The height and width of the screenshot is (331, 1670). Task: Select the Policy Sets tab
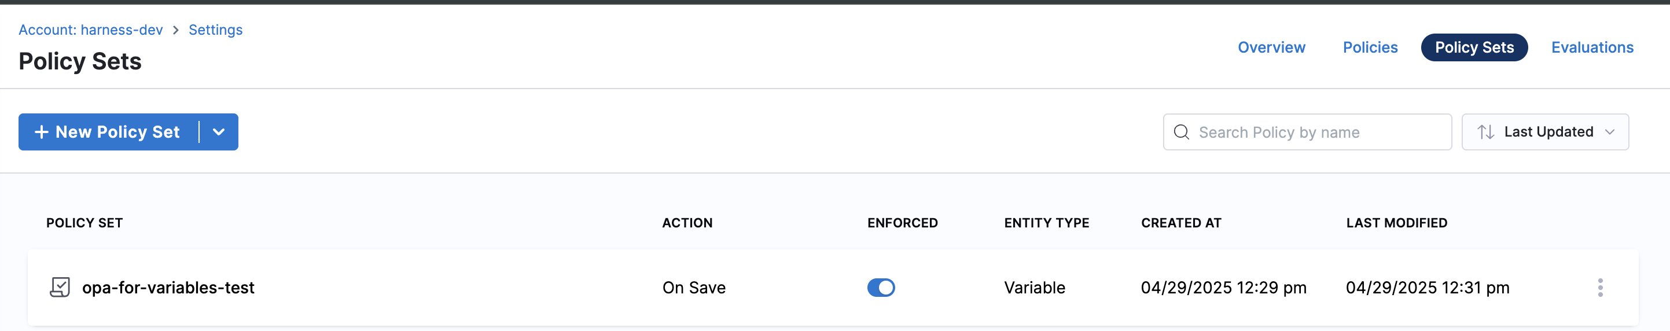click(1474, 47)
